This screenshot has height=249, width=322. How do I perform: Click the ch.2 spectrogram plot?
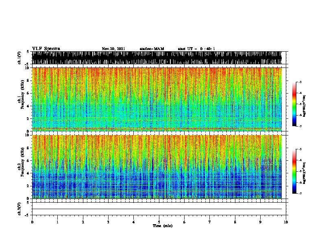click(159, 167)
